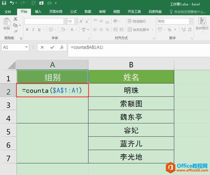Viewport: 210px width, 175px height.
Task: Click the Select All corner triangle
Action: (12, 65)
